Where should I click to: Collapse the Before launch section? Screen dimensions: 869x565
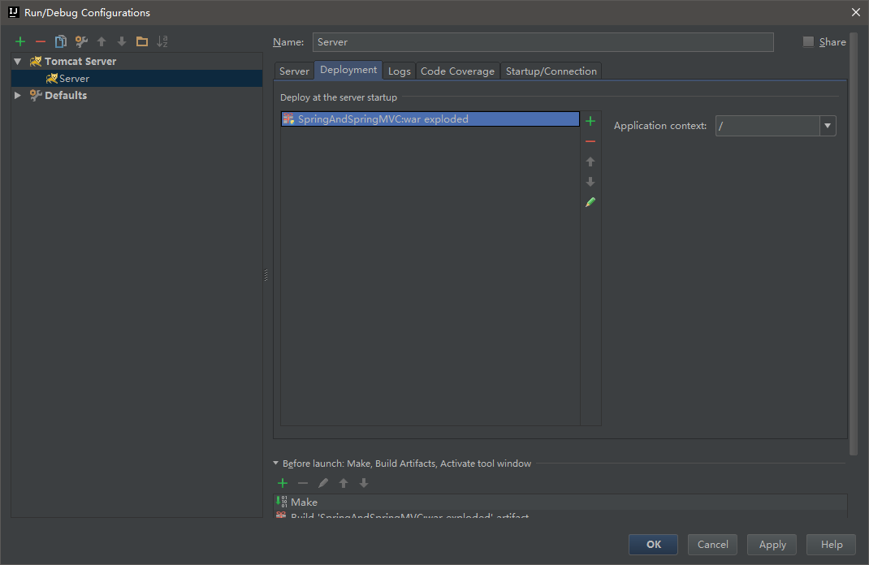[x=276, y=463]
